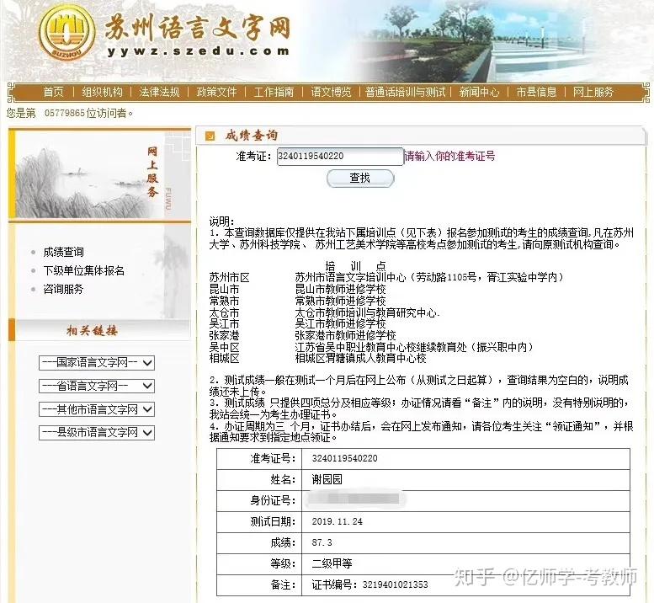The image size is (654, 603).
Task: Open 下级单位集体报名 sidebar link
Action: [84, 270]
